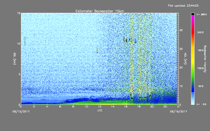Click the 20 kft tick label on right axis
The image size is (210, 131).
pos(181,68)
